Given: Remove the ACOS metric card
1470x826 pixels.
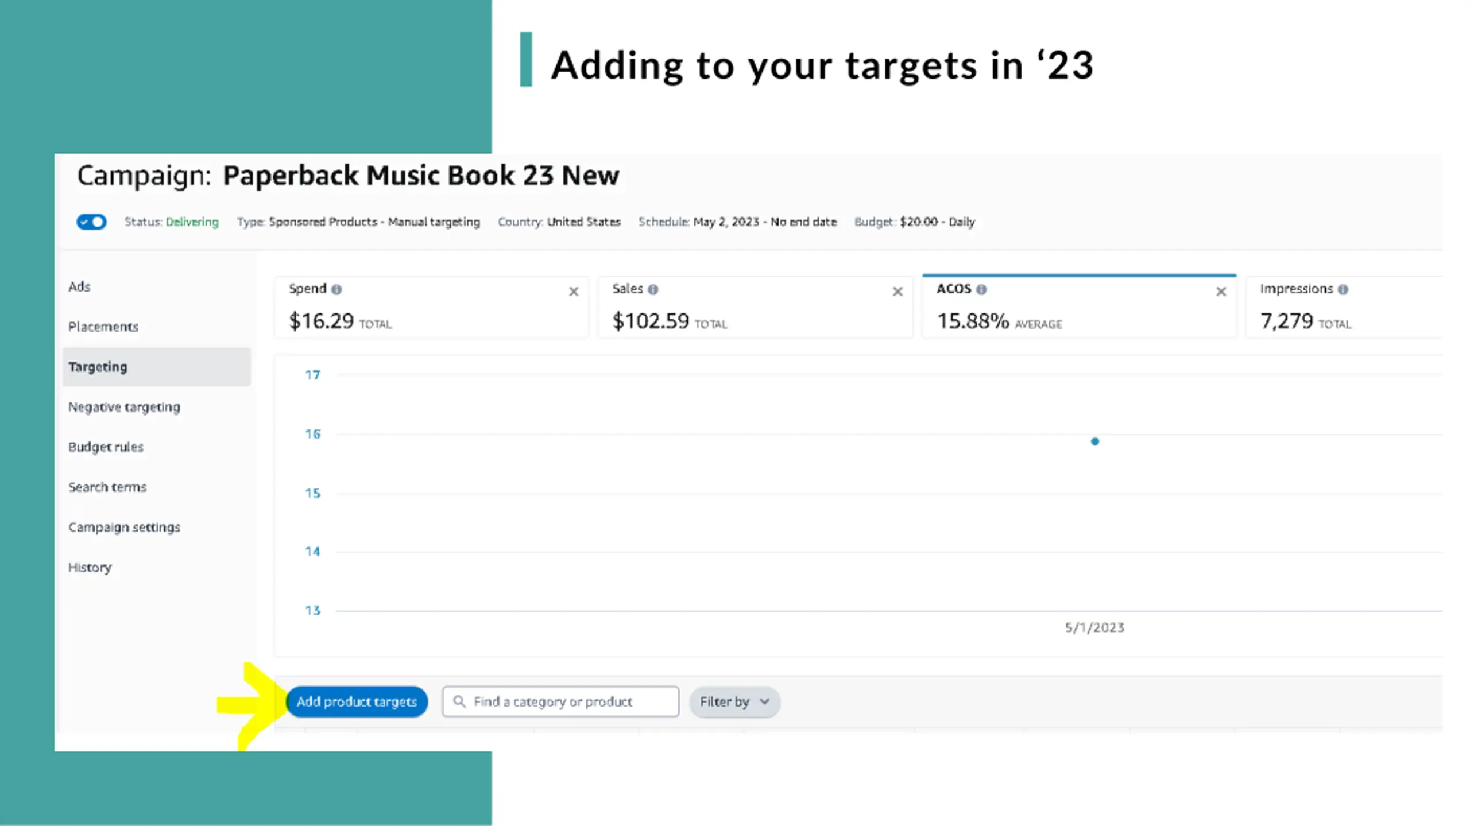Looking at the screenshot, I should coord(1221,292).
